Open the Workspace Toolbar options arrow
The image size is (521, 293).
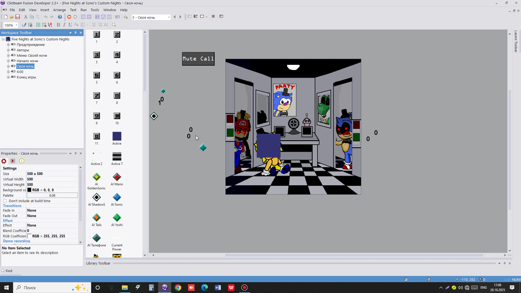(x=70, y=32)
